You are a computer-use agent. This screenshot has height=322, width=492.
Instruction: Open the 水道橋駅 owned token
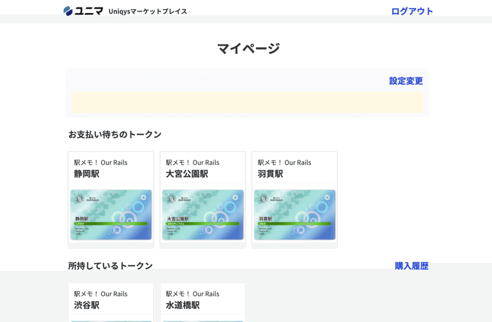pos(183,305)
